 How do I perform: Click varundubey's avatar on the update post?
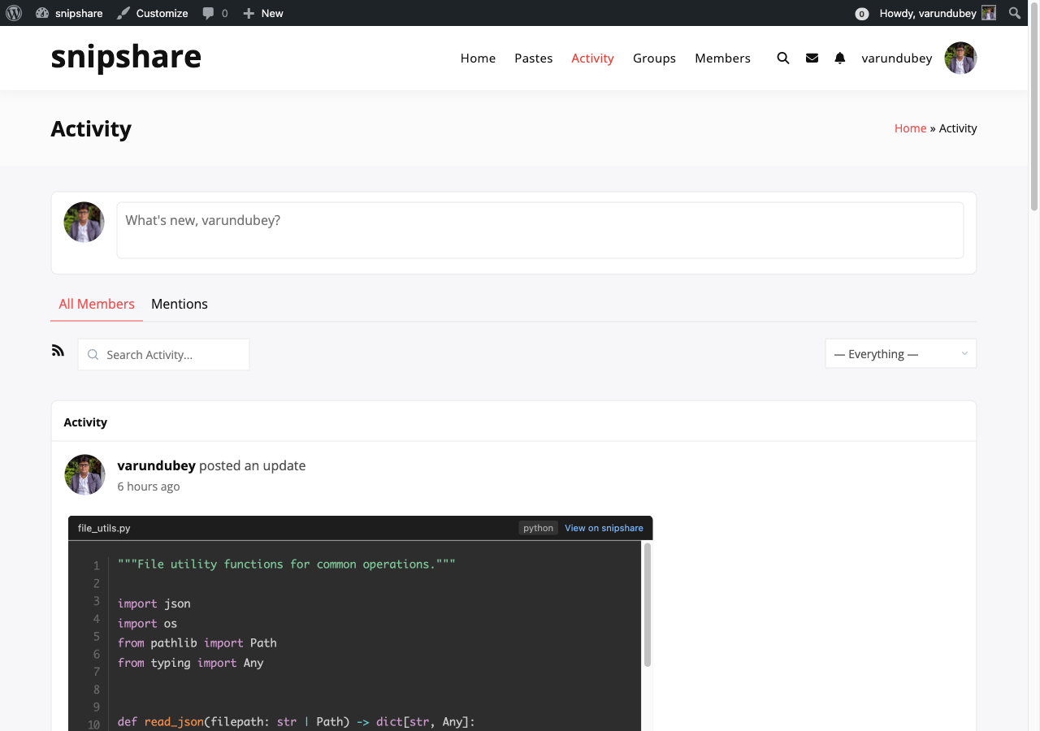[84, 474]
